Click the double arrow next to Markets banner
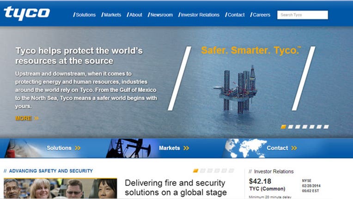This screenshot has width=353, height=199. click(x=186, y=148)
